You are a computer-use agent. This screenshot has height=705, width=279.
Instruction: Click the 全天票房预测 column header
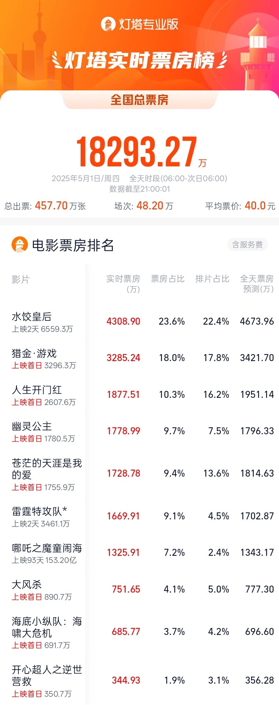[257, 284]
